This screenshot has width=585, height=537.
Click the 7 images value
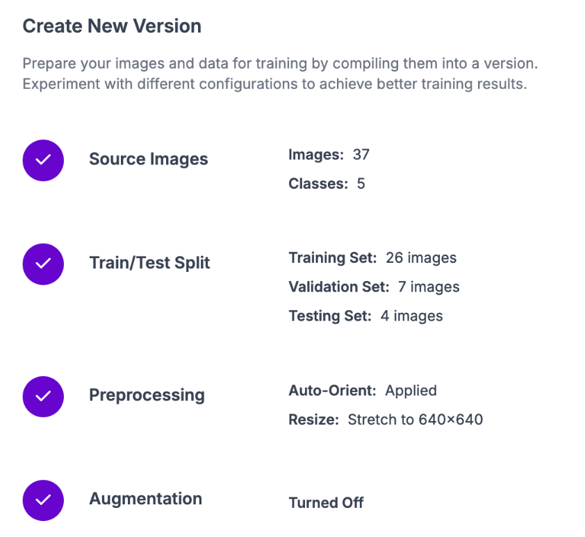pos(429,287)
